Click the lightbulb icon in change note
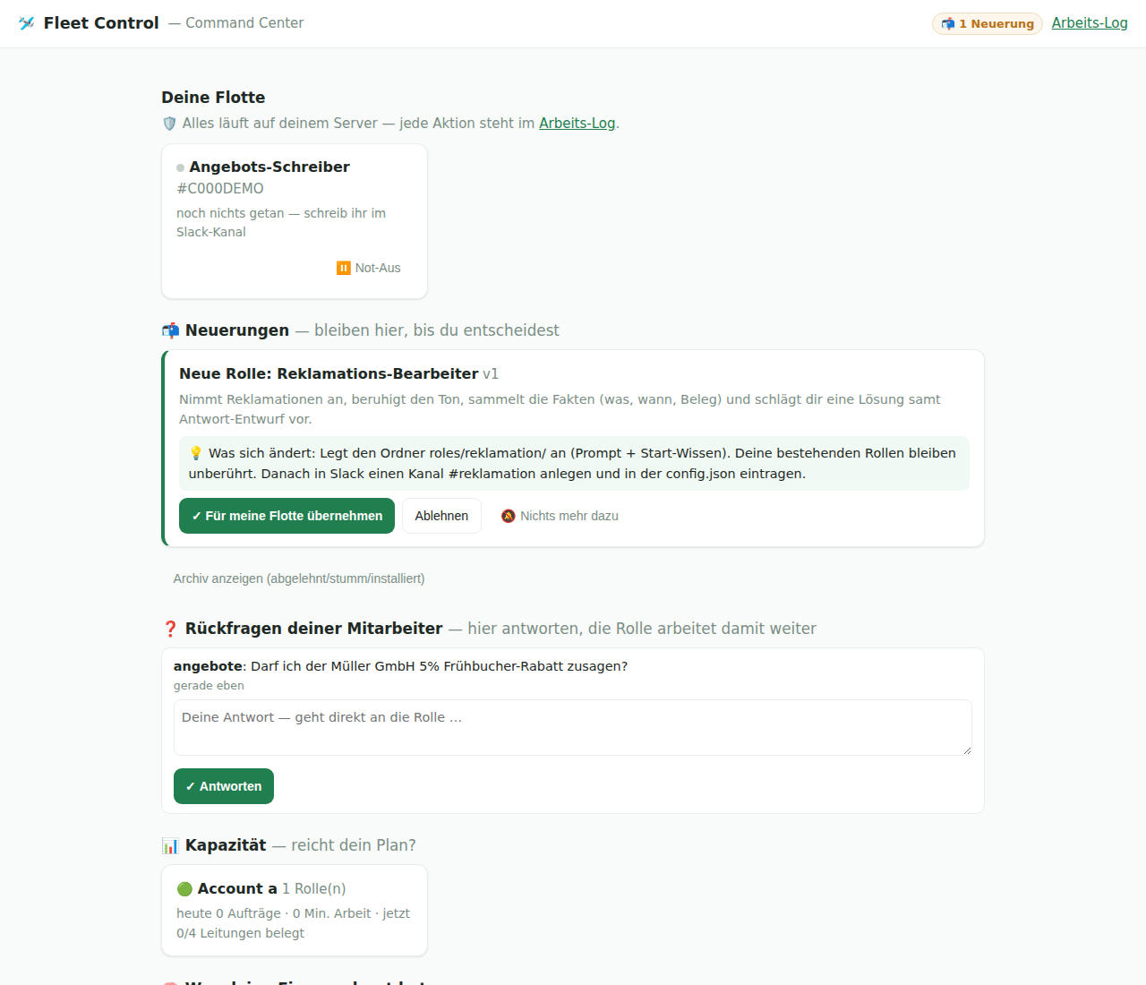 click(196, 453)
